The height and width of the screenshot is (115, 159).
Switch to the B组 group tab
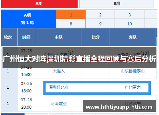(117, 4)
